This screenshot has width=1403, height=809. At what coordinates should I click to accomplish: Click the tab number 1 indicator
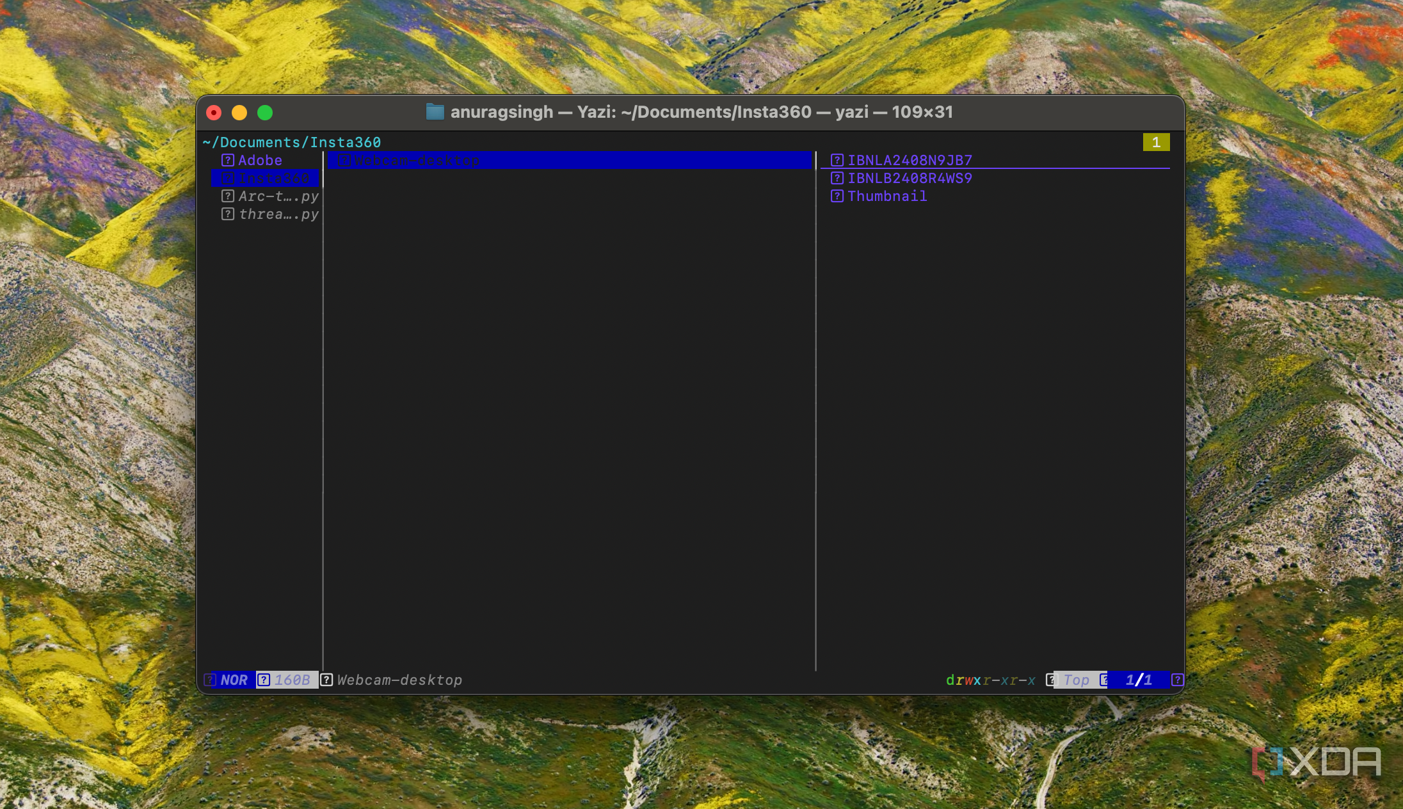pyautogui.click(x=1156, y=142)
